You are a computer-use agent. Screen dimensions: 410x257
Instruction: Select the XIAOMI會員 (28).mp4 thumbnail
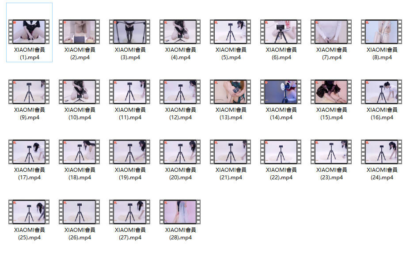[180, 212]
